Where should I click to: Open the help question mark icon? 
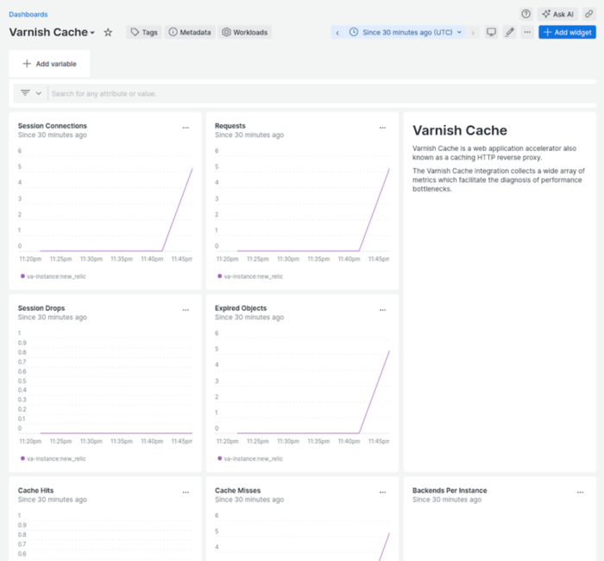click(525, 15)
